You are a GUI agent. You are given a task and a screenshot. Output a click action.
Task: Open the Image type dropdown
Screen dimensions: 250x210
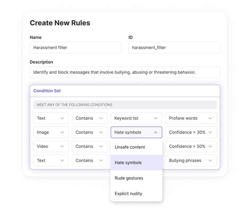tap(51, 132)
